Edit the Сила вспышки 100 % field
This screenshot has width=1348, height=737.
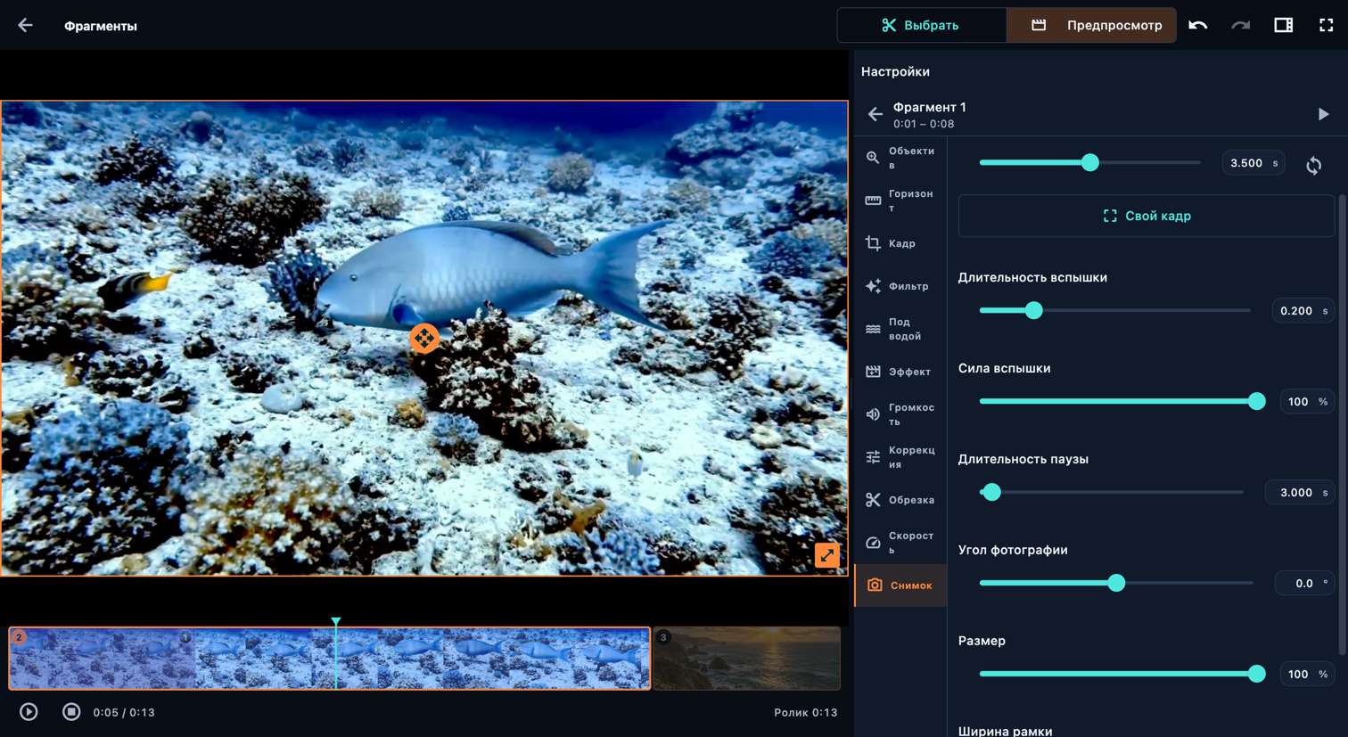(x=1306, y=402)
